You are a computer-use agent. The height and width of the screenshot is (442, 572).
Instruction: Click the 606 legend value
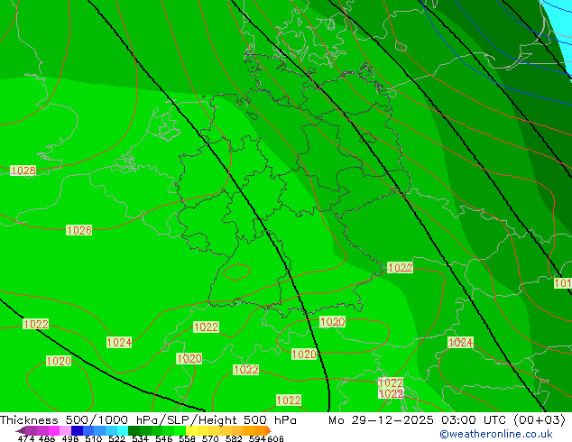(x=274, y=438)
